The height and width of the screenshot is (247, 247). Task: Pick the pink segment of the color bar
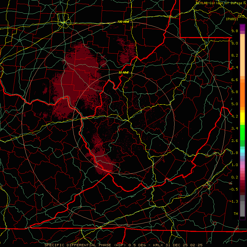(x=242, y=166)
